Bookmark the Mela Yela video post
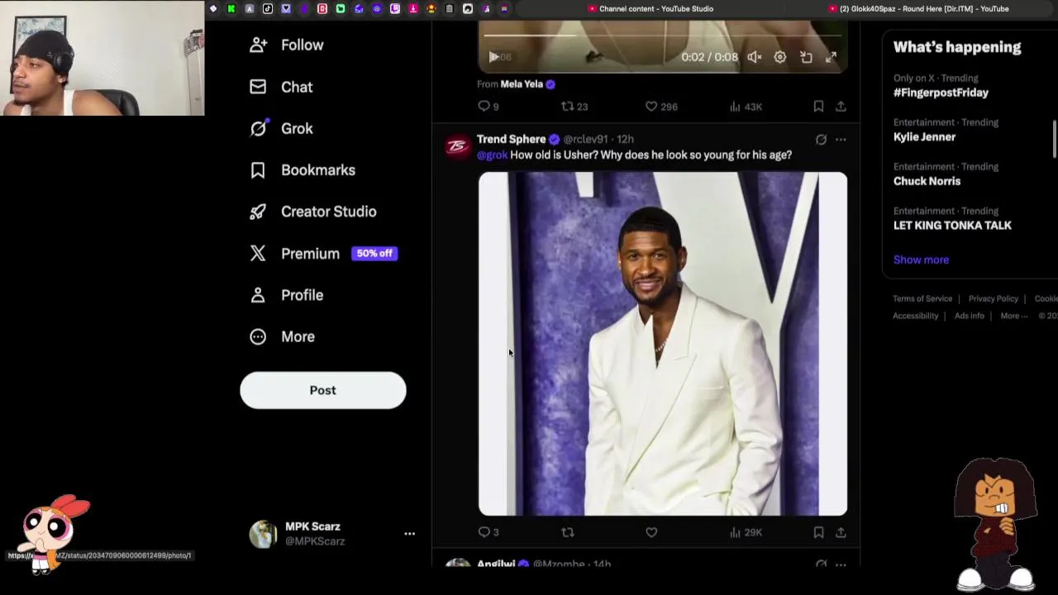The image size is (1058, 595). pyautogui.click(x=818, y=107)
